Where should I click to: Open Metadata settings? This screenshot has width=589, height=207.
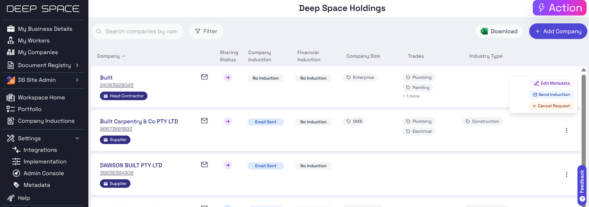(x=37, y=185)
